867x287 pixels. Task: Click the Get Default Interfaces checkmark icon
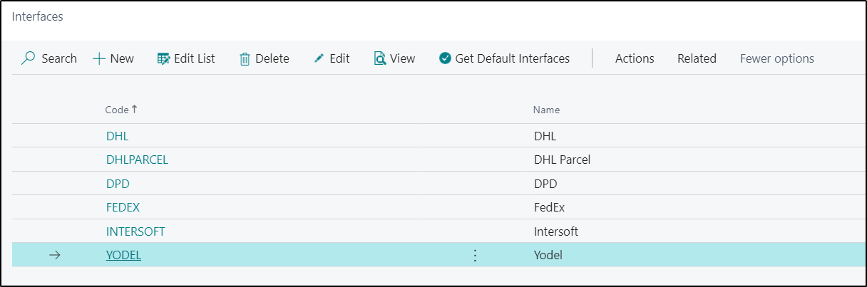pos(446,58)
